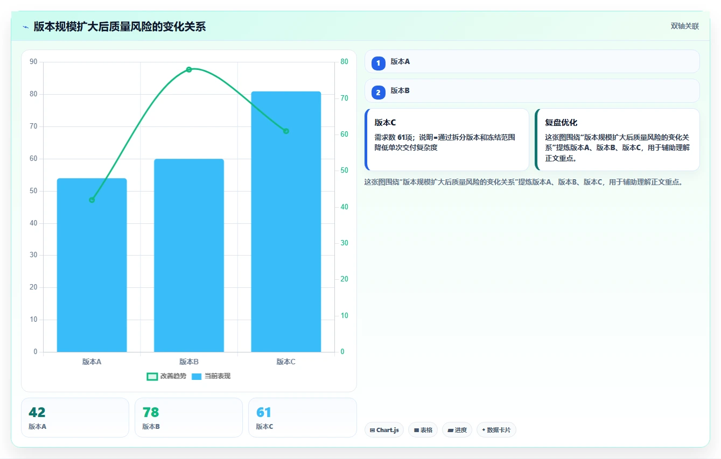The height and width of the screenshot is (459, 721).
Task: Expand the 版本A list row
Action: 532,61
